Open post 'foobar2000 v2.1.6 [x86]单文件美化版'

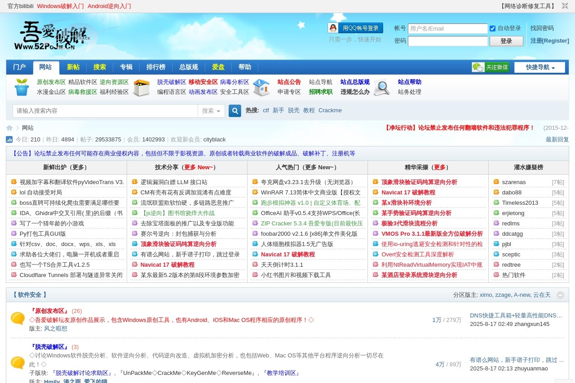pos(309,233)
